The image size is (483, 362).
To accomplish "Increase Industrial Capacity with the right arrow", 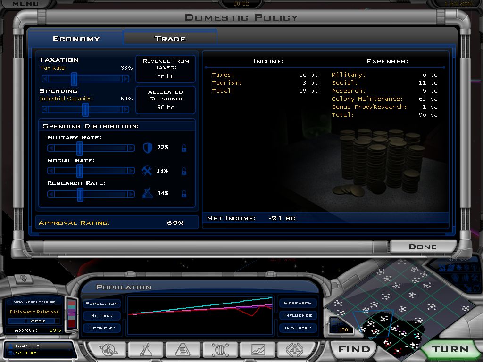I will click(x=125, y=109).
